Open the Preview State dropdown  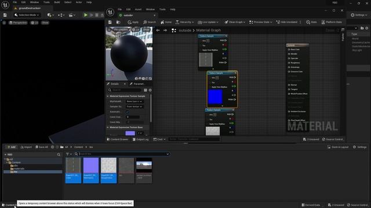click(260, 22)
